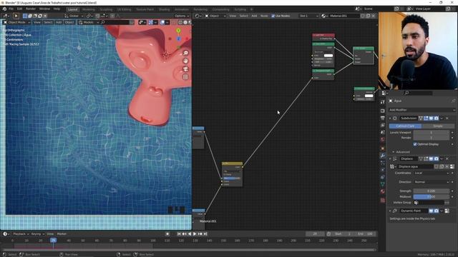Remove the Displace modifier with X icon
Screen dimensions: 458x257
pyautogui.click(x=447, y=158)
